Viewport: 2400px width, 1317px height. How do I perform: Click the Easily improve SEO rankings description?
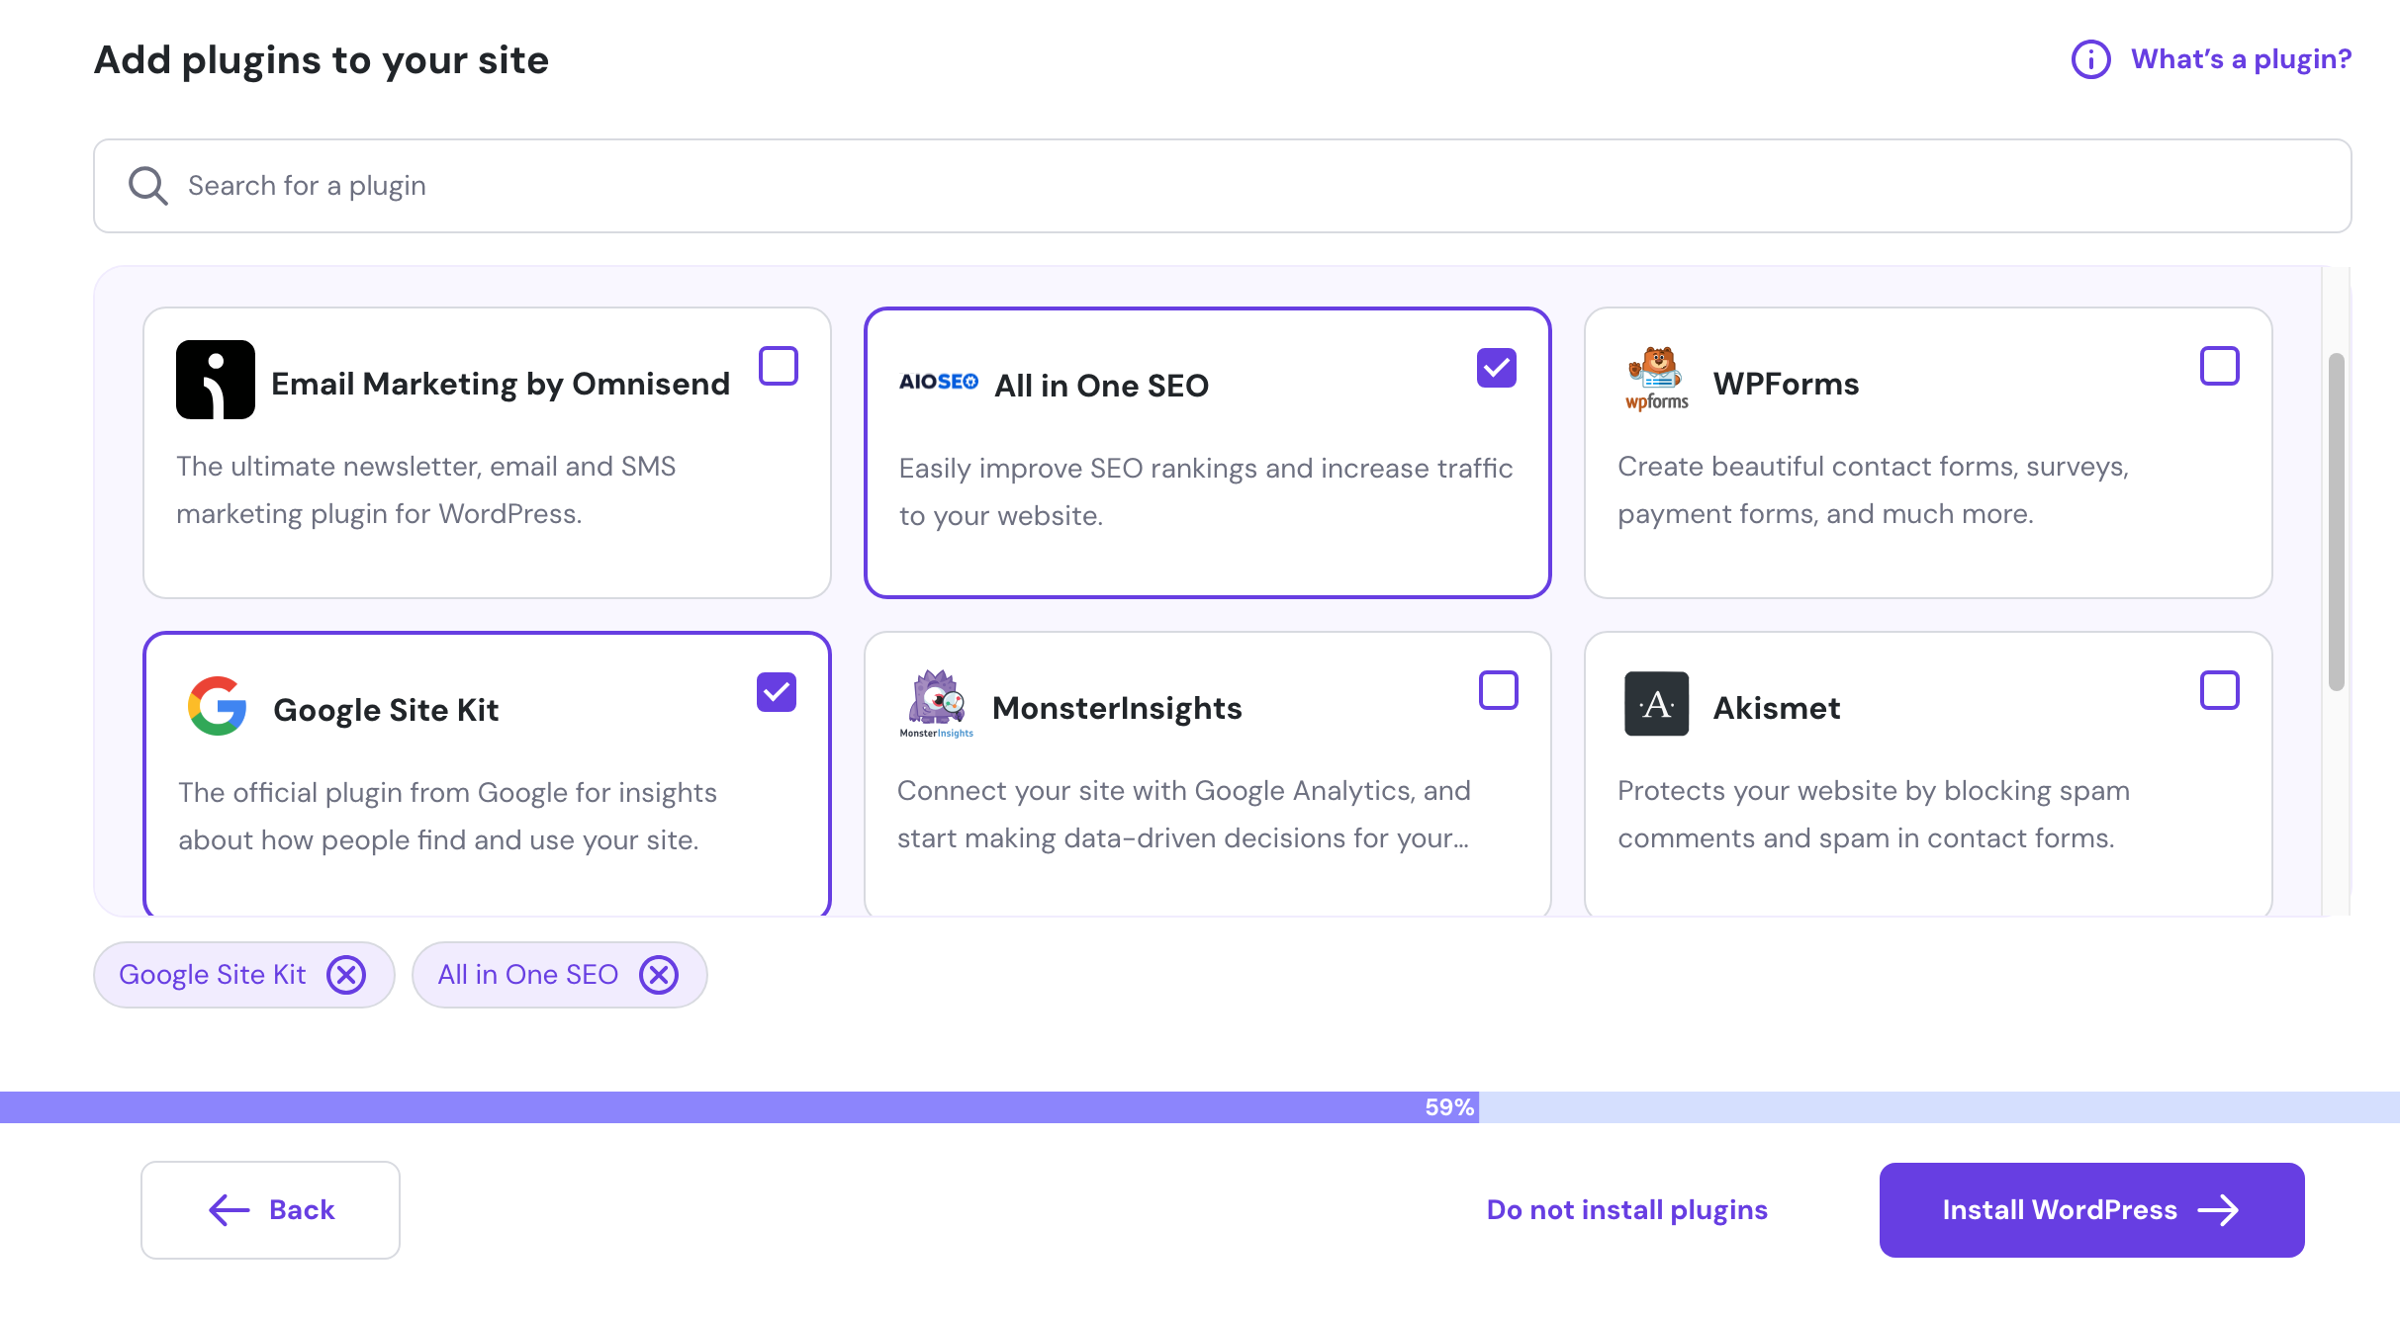coord(1206,492)
